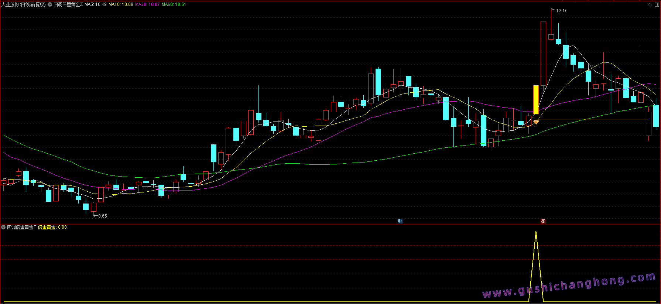
Task: Select the yellow highlighted signal candlestick
Action: [x=536, y=100]
